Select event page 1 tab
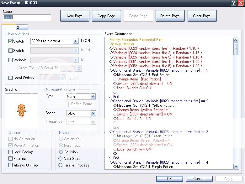This screenshot has width=245, height=184. pyautogui.click(x=8, y=27)
